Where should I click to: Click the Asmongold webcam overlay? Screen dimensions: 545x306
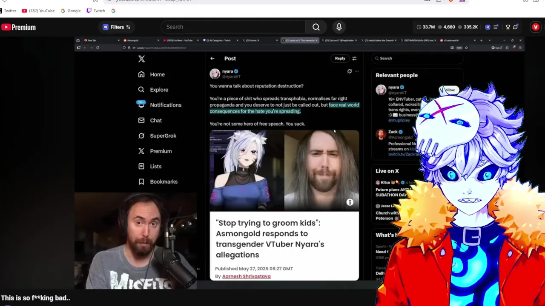pyautogui.click(x=135, y=241)
